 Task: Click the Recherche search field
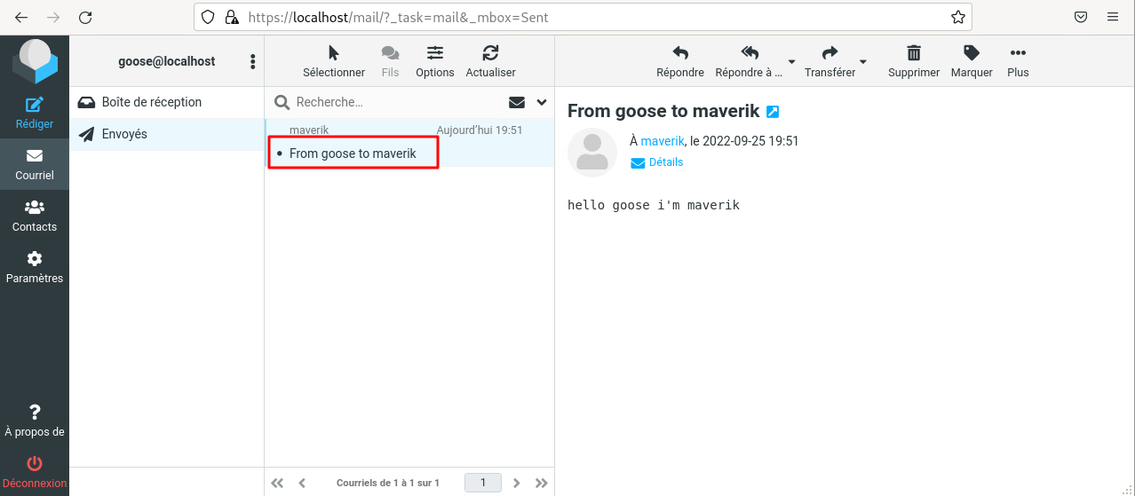[395, 102]
